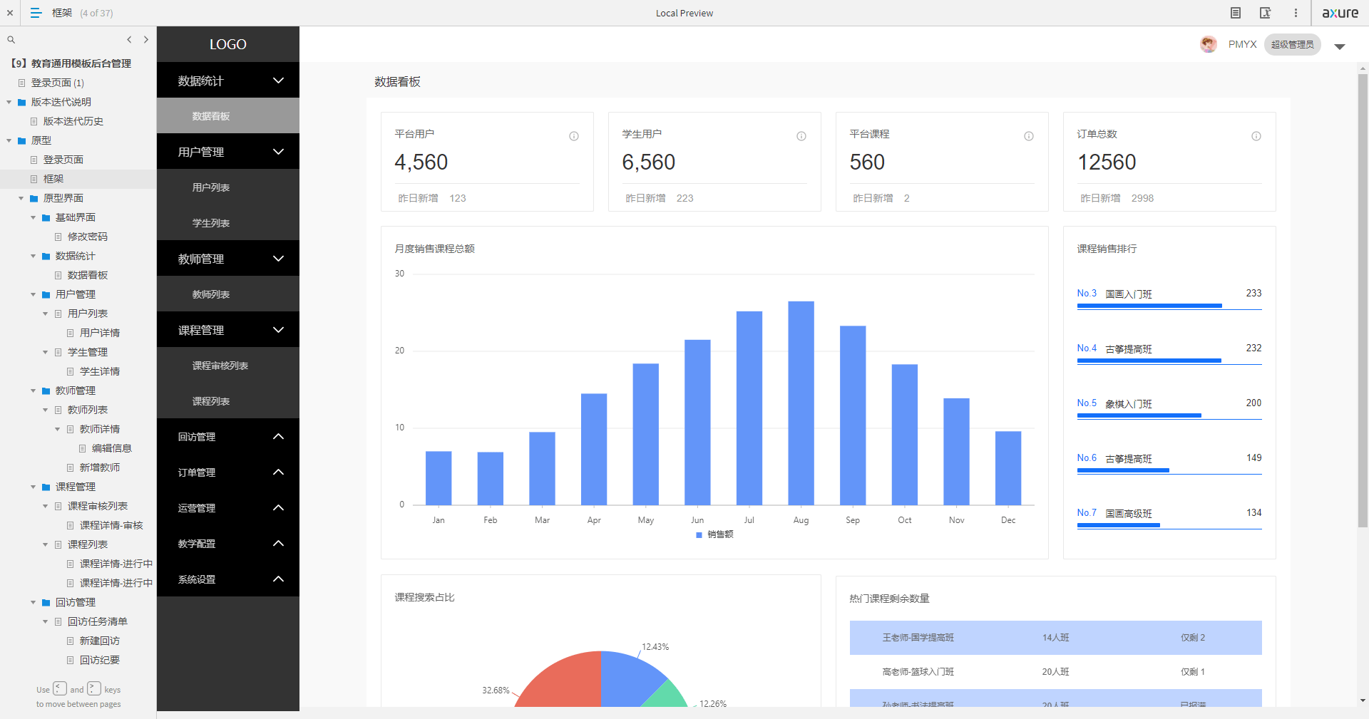The width and height of the screenshot is (1369, 719).
Task: Click the 销售额 chart legend
Action: point(714,534)
